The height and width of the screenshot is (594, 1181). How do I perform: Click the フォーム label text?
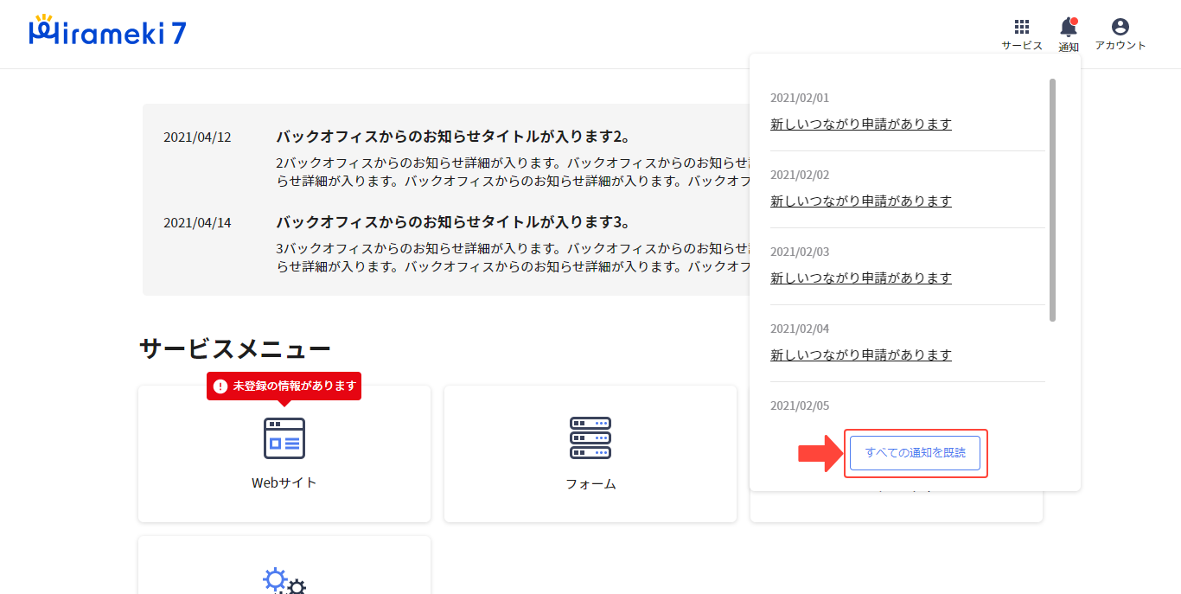591,484
